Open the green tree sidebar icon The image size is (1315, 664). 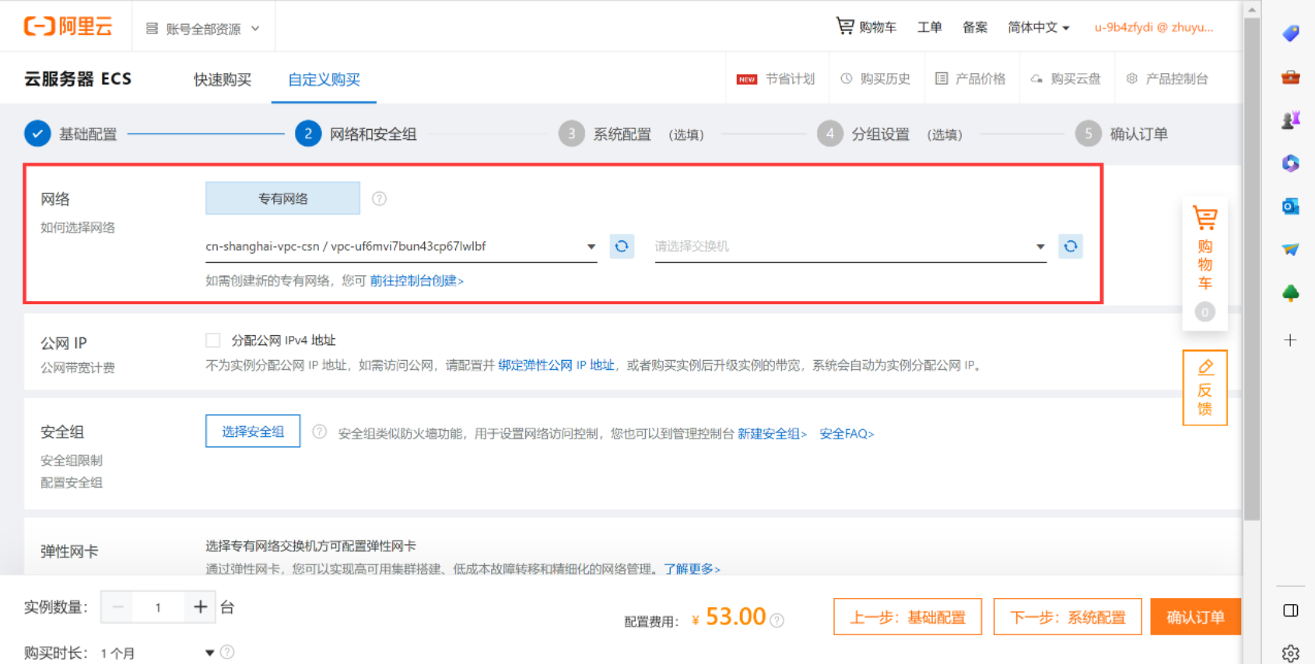(1291, 293)
